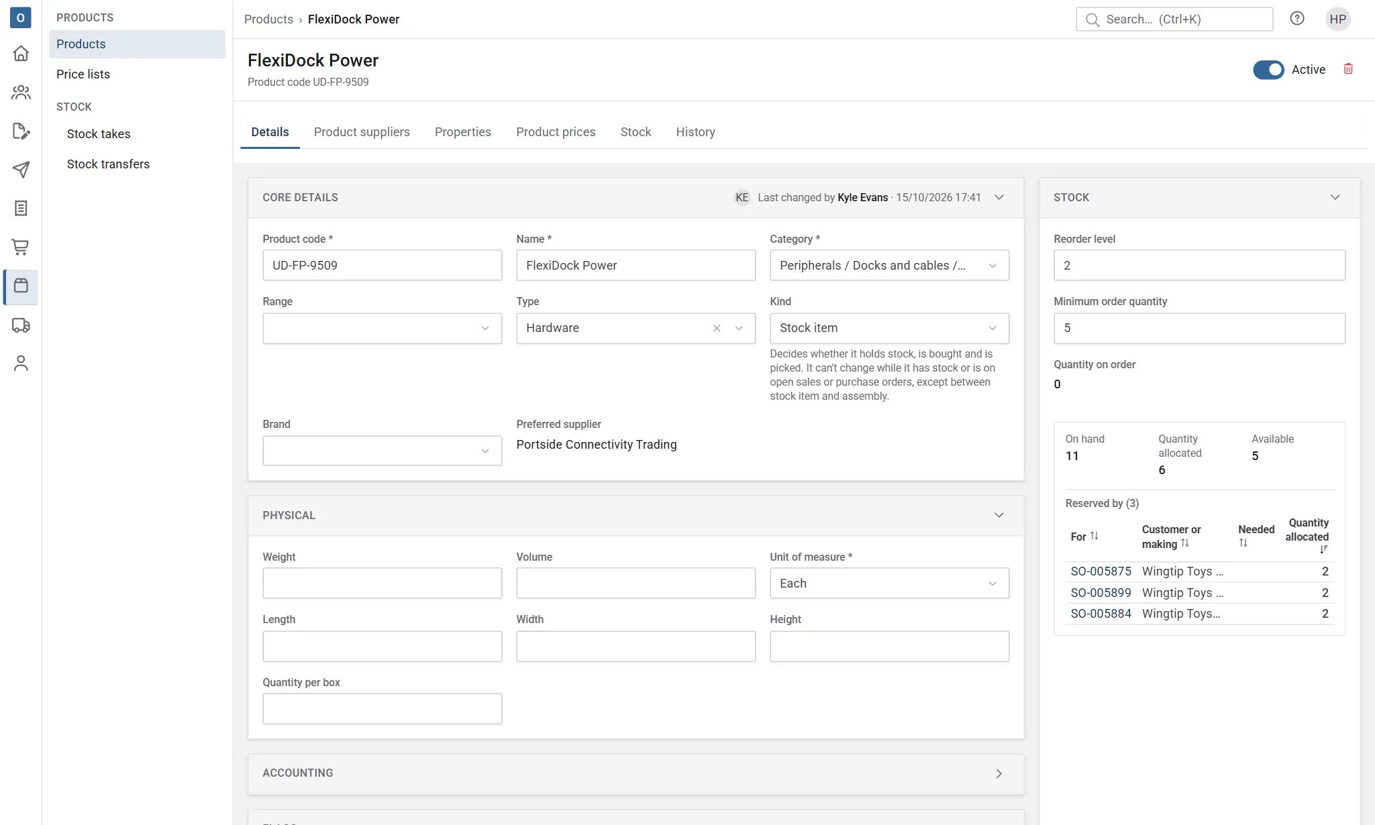Collapse the Core Details section
This screenshot has height=825, width=1375.
coord(999,197)
